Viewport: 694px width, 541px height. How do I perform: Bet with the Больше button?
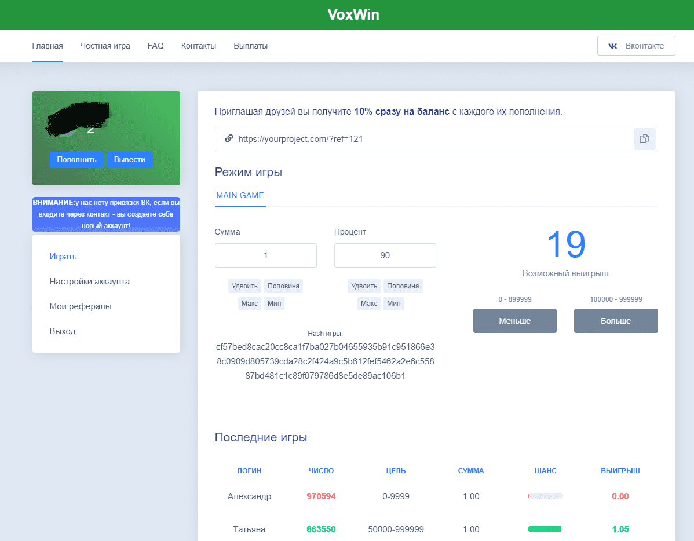coord(615,321)
